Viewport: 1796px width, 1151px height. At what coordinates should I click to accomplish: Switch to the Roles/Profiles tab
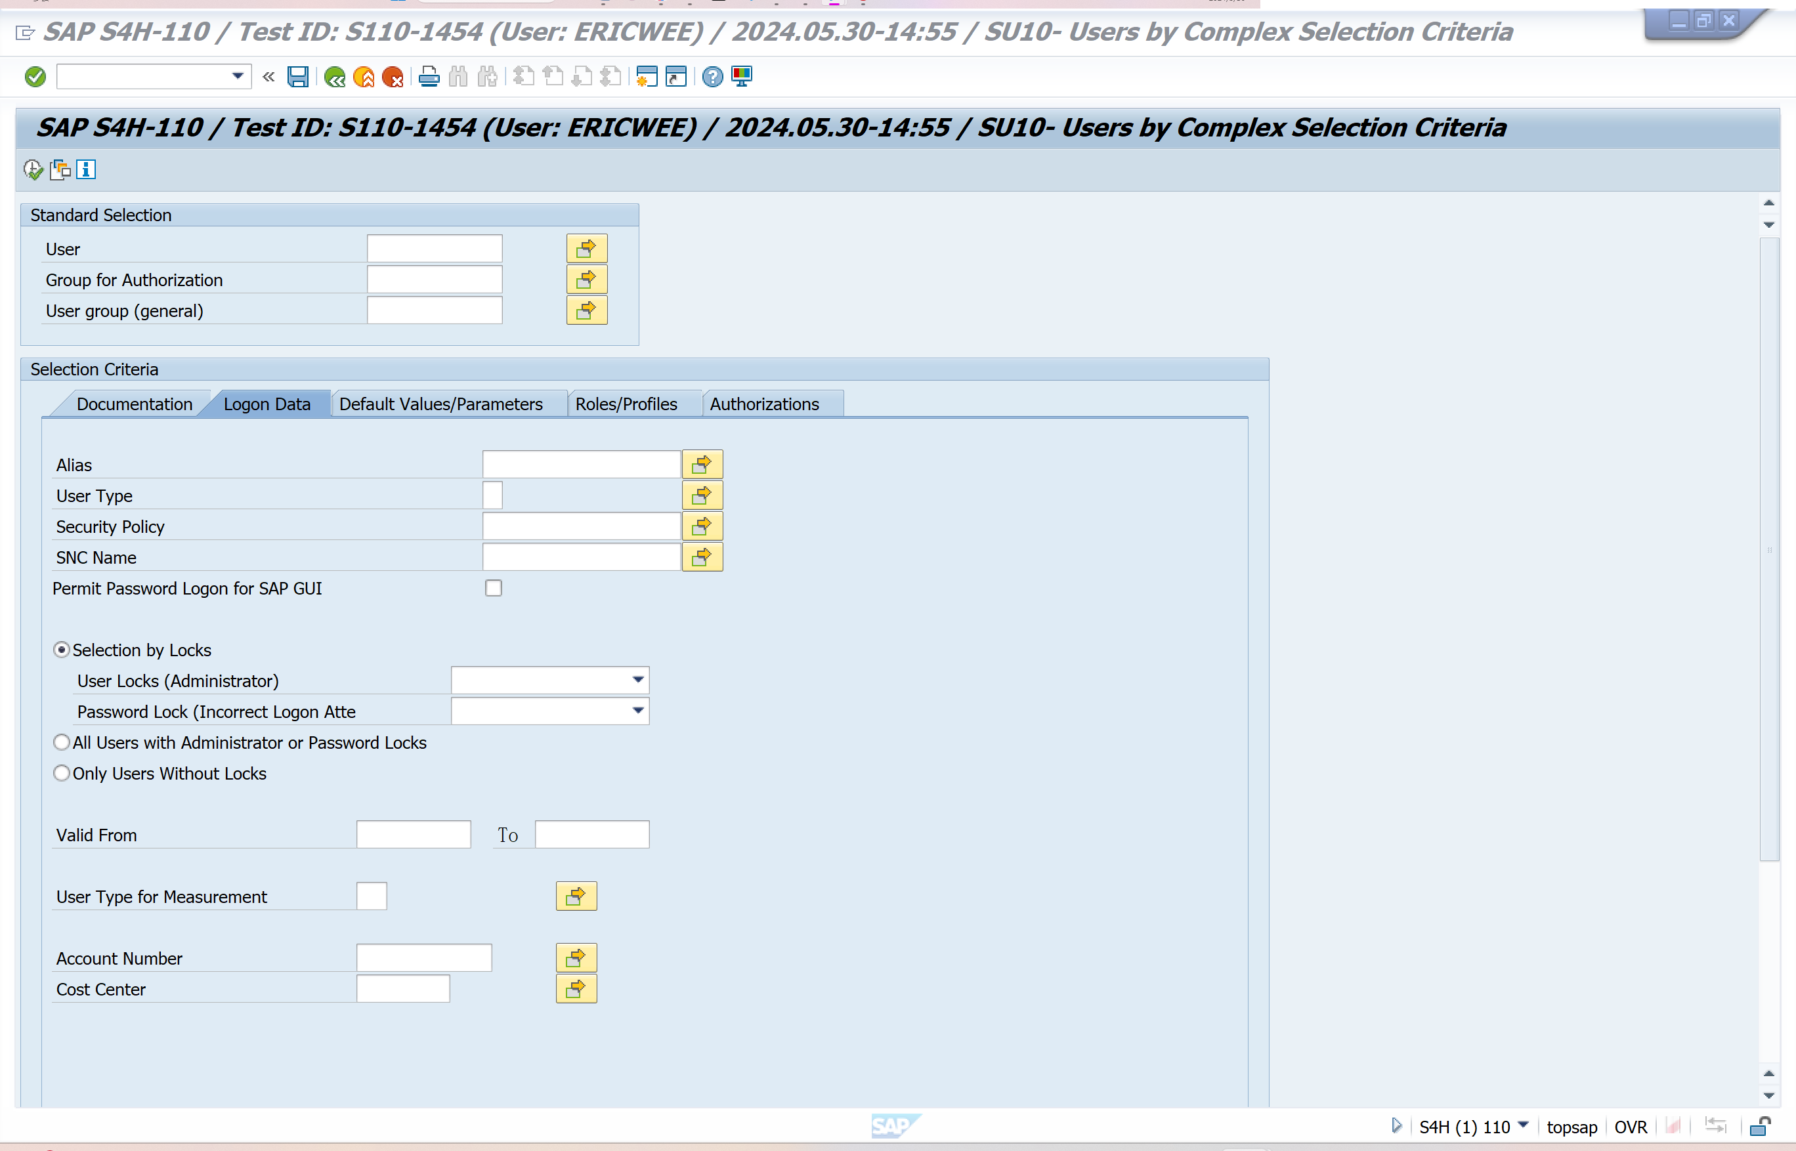[626, 404]
